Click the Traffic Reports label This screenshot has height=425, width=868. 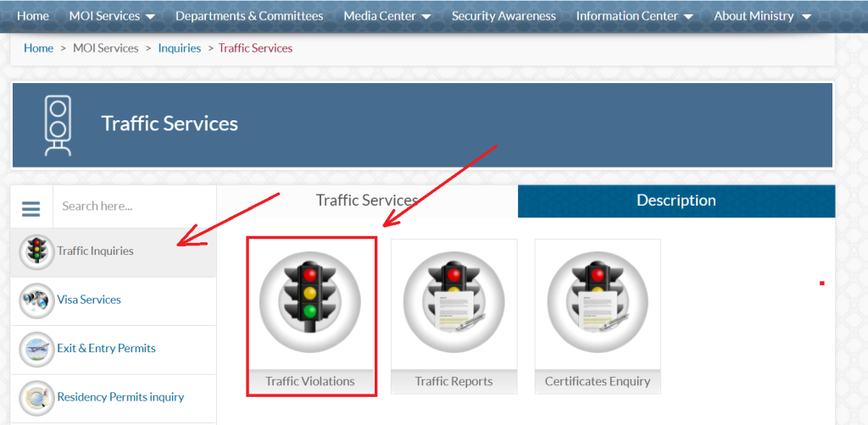pos(454,381)
